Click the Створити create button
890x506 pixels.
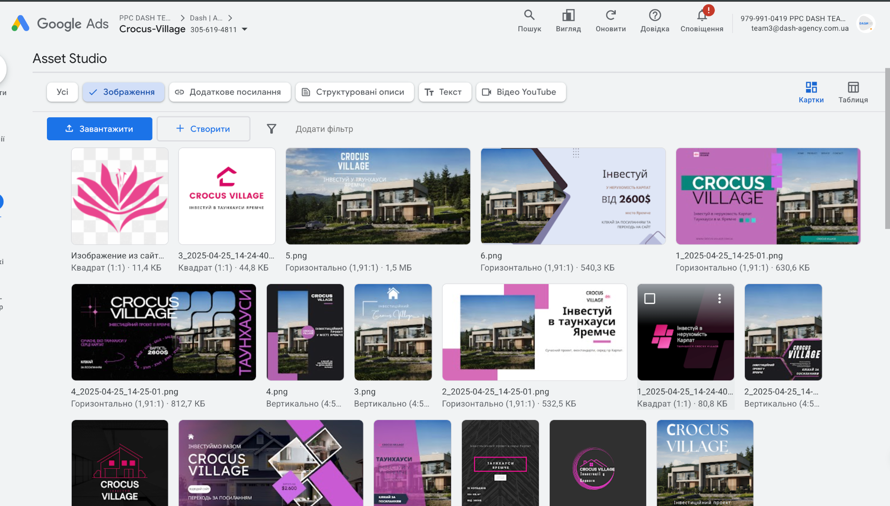point(203,129)
